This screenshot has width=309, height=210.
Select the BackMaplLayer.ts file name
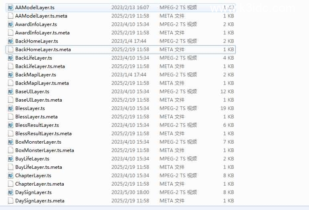(x=36, y=75)
